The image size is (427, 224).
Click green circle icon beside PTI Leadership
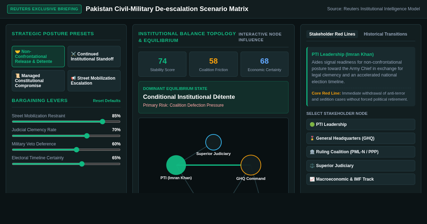pyautogui.click(x=312, y=124)
